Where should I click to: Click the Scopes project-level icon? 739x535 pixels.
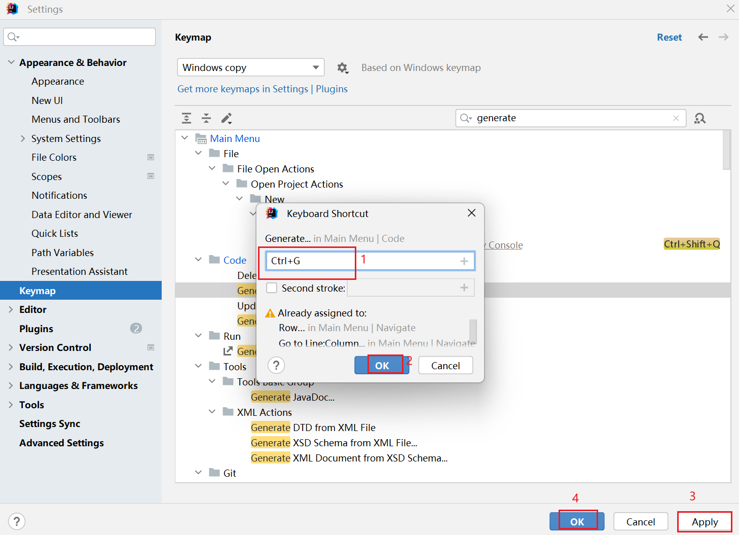[151, 176]
